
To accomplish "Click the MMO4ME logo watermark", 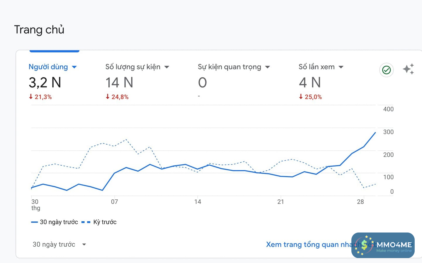I will [x=383, y=245].
